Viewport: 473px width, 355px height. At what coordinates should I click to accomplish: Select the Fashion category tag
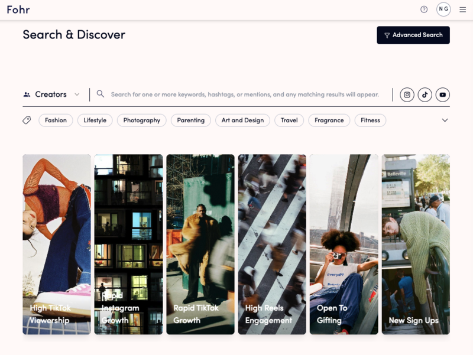56,120
